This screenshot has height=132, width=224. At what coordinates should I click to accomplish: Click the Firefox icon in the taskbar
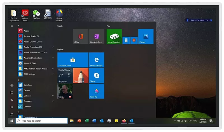coord(124,121)
